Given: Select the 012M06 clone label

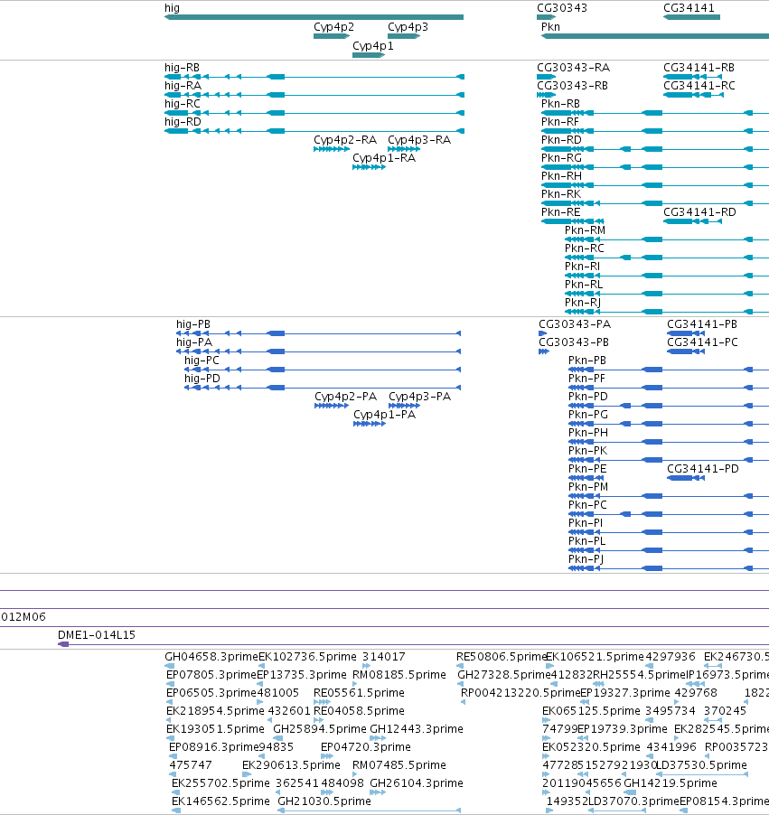Looking at the screenshot, I should pyautogui.click(x=23, y=617).
